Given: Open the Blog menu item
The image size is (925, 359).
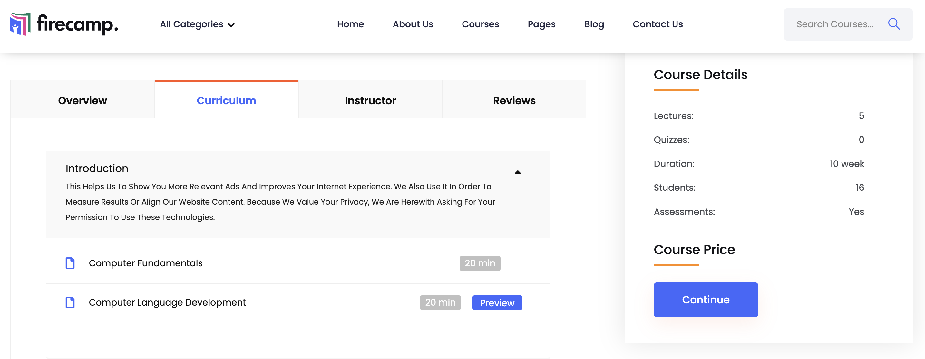Looking at the screenshot, I should (x=594, y=24).
